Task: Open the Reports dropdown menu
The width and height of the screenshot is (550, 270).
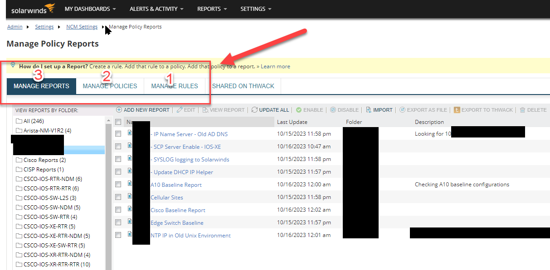Action: (212, 9)
